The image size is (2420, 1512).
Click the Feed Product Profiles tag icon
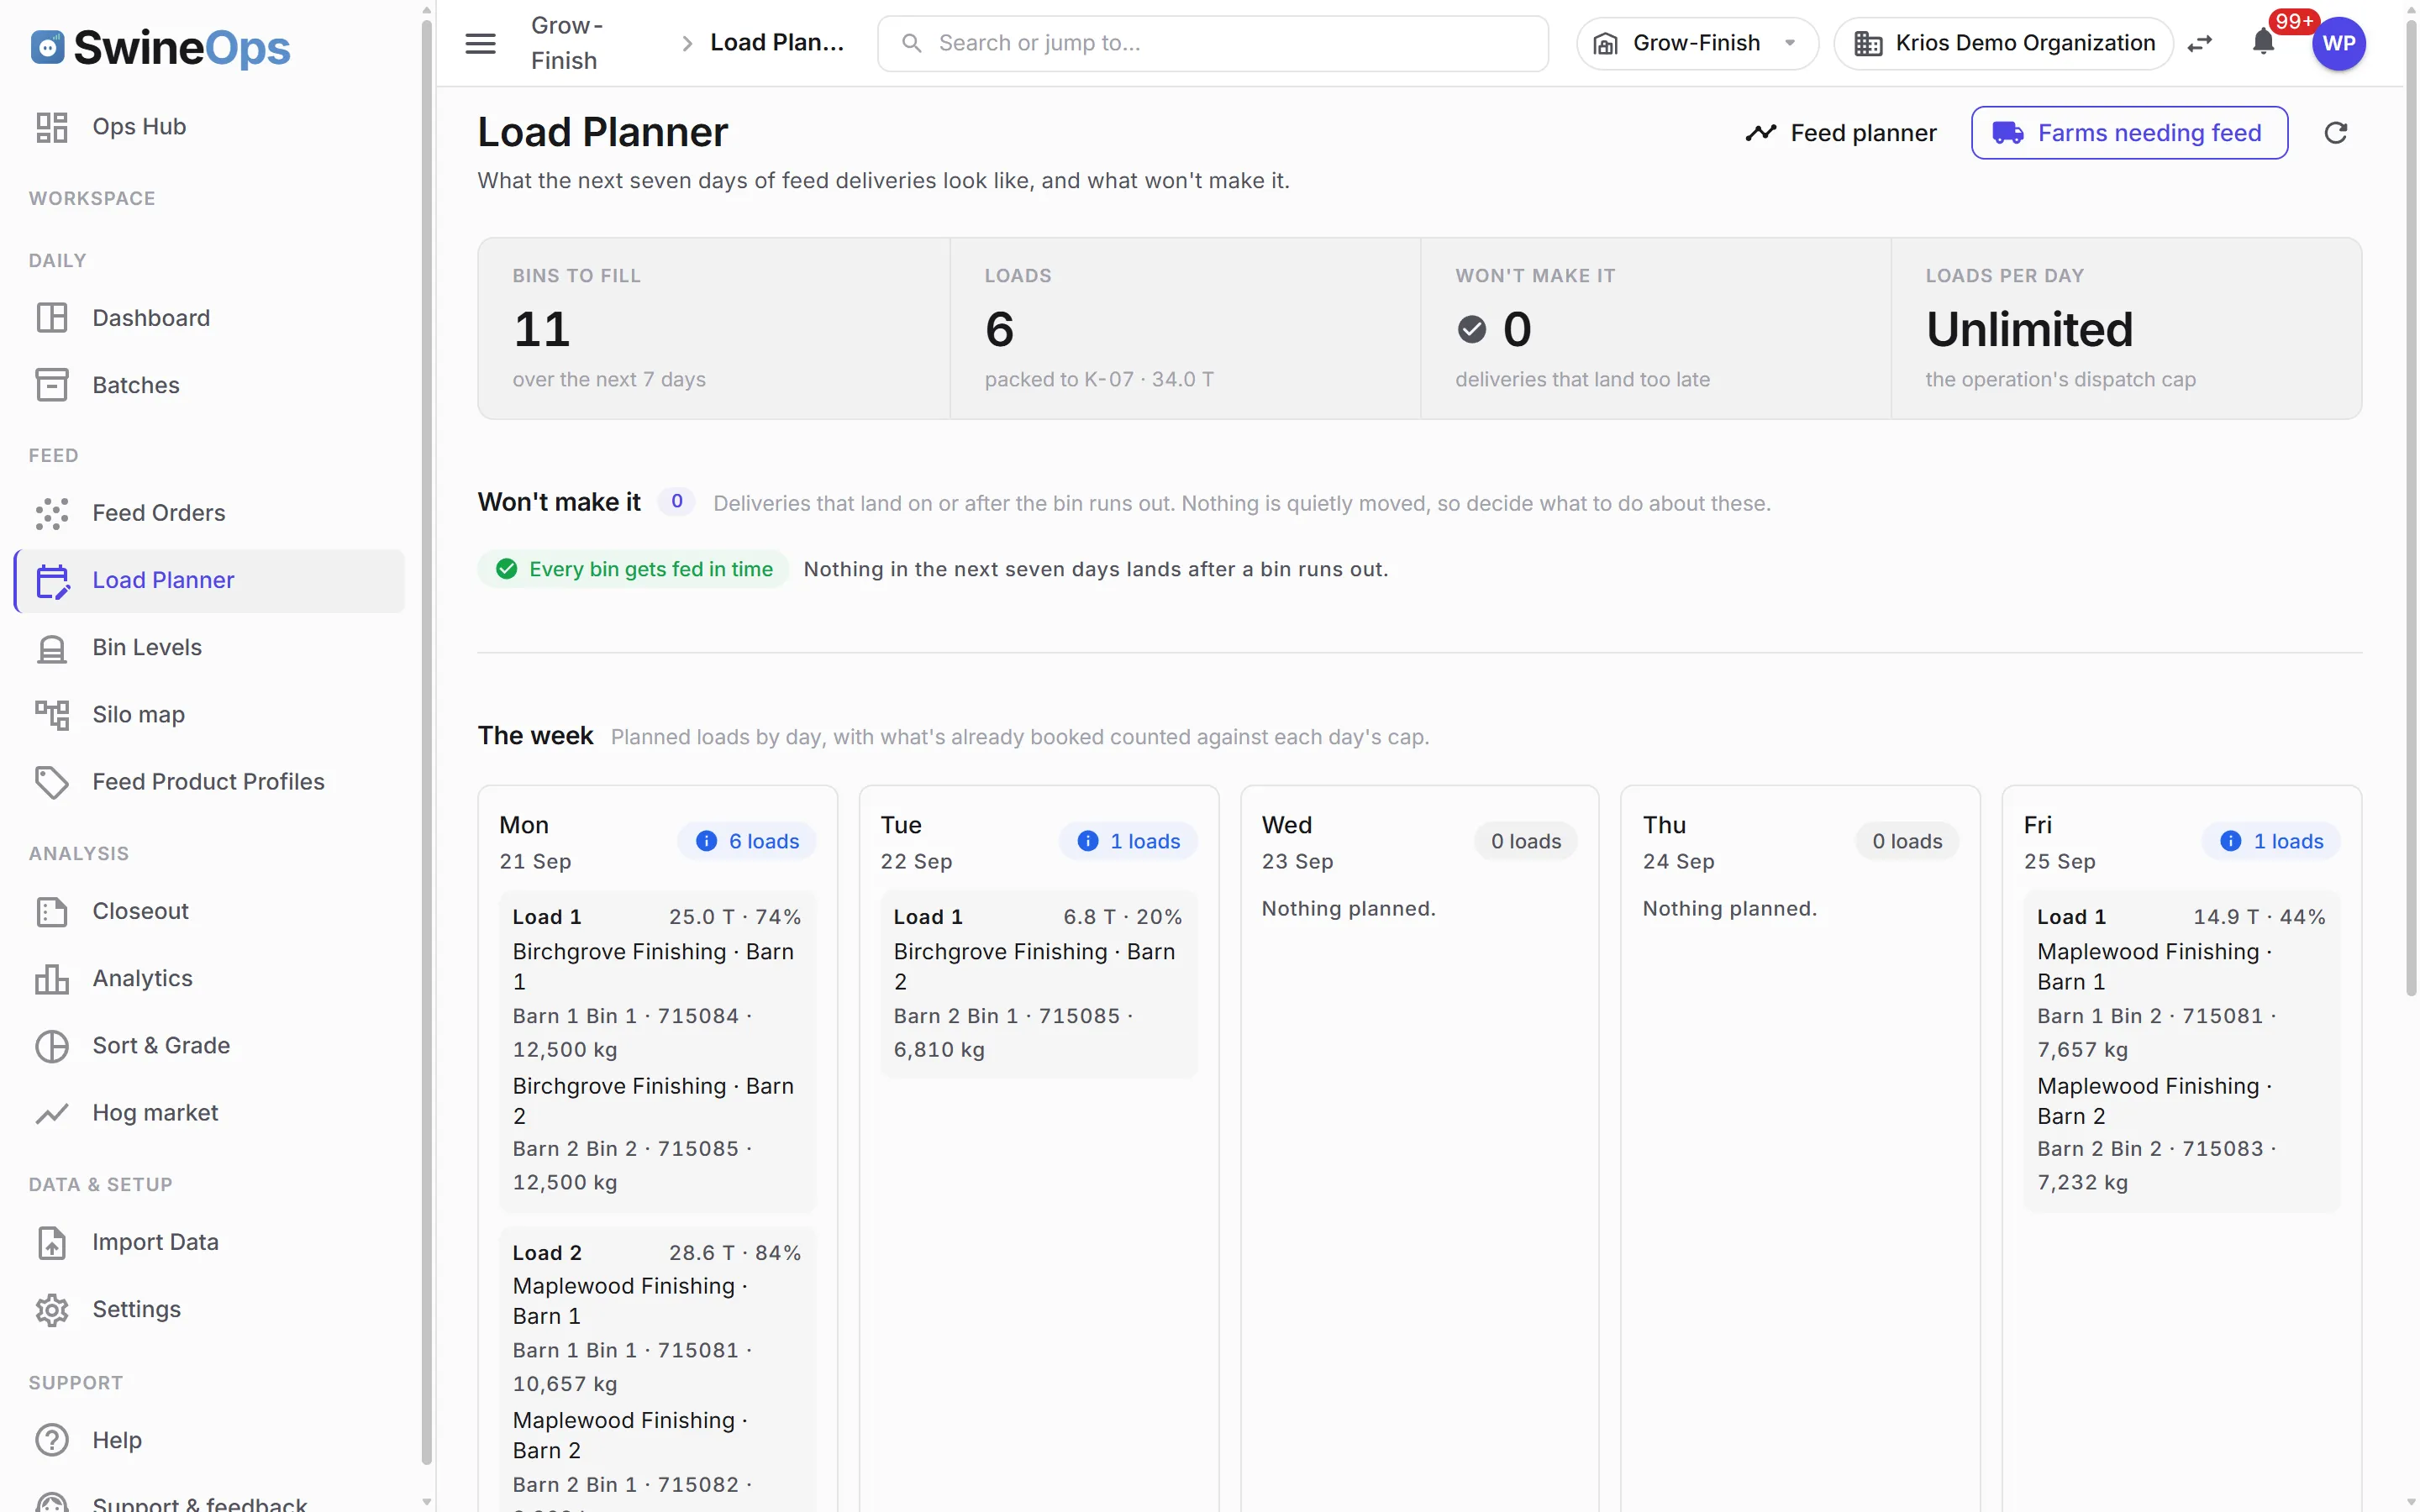(x=52, y=782)
